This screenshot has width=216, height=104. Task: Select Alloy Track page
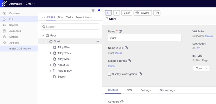[64, 53]
